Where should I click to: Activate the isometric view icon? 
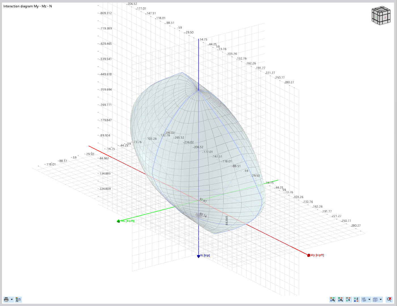click(364, 299)
